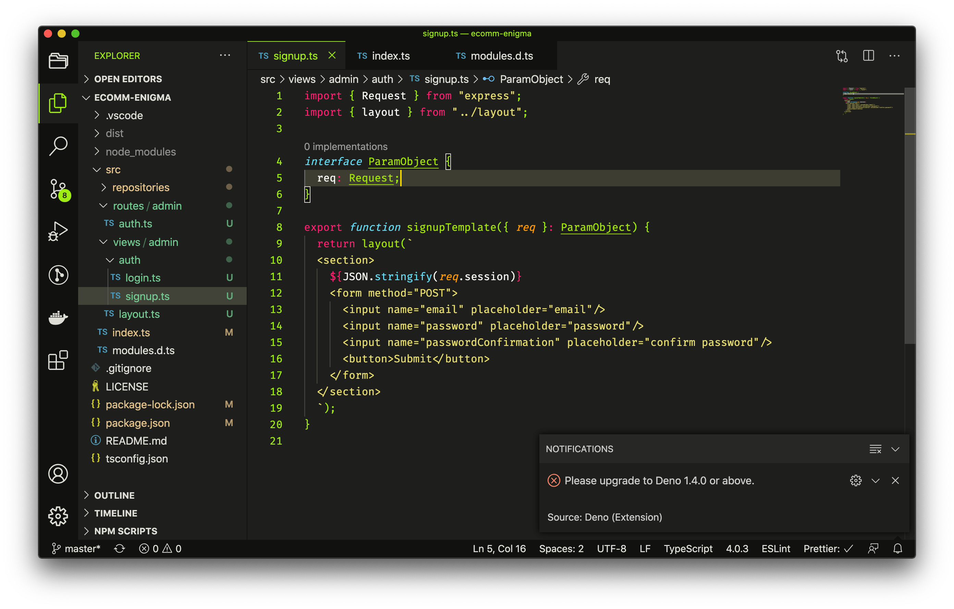
Task: Collapse the src folder
Action: (x=162, y=170)
